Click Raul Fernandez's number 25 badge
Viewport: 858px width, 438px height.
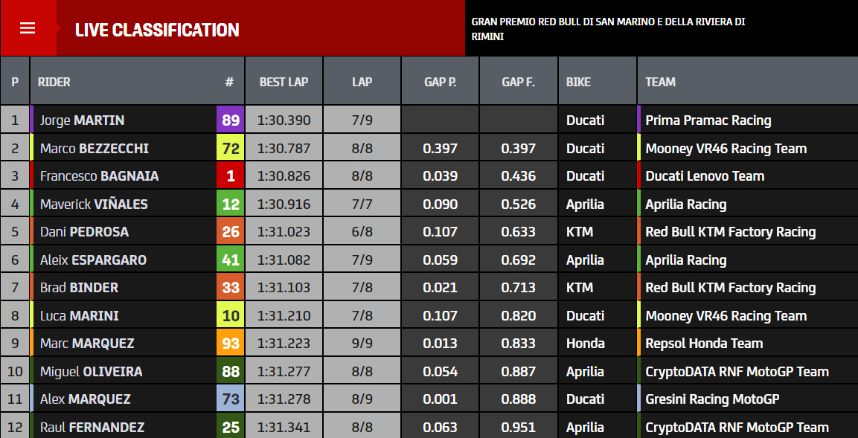pyautogui.click(x=230, y=427)
